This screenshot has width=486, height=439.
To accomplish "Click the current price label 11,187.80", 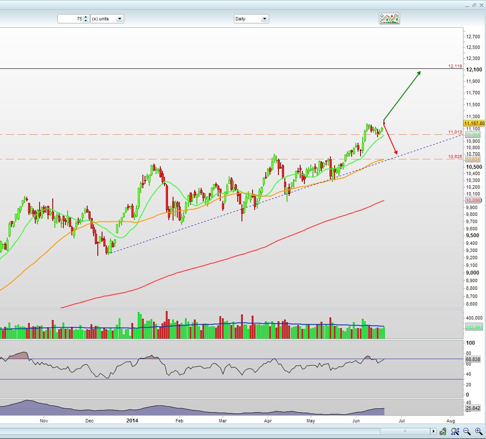I will pyautogui.click(x=474, y=123).
